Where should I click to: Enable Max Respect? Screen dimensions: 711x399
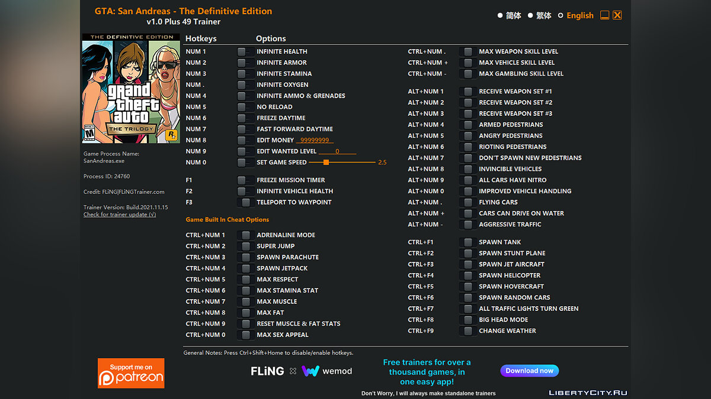click(245, 280)
